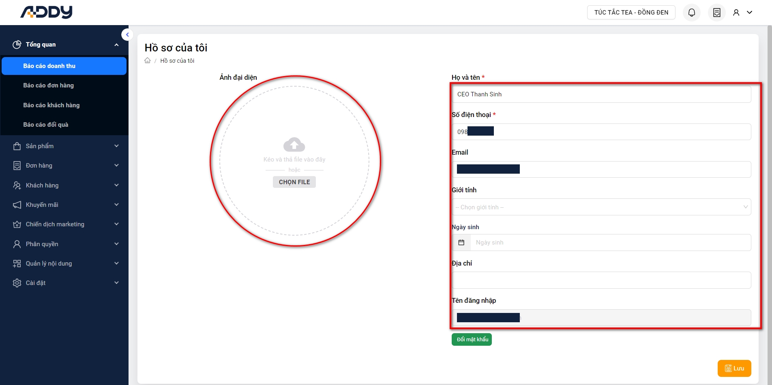Image resolution: width=772 pixels, height=385 pixels.
Task: Click the ADDY logo
Action: click(46, 12)
